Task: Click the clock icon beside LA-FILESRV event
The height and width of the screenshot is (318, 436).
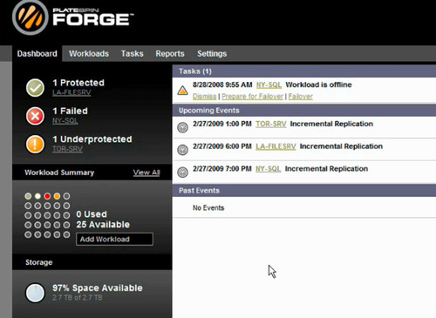Action: [182, 150]
